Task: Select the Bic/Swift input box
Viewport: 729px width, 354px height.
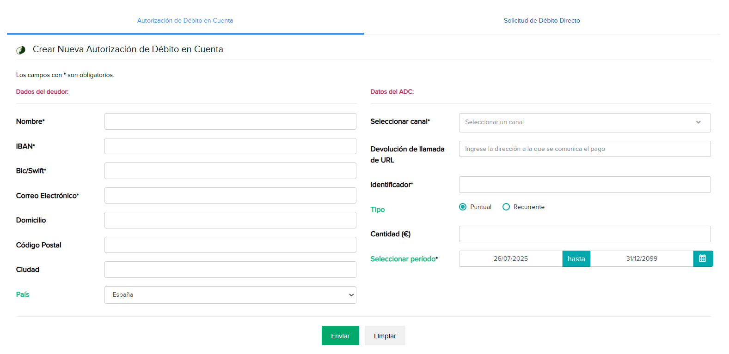Action: click(230, 171)
